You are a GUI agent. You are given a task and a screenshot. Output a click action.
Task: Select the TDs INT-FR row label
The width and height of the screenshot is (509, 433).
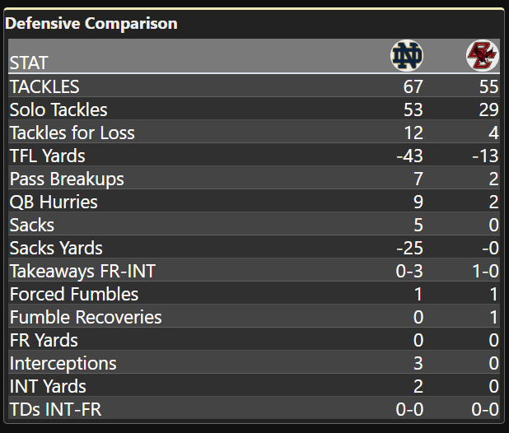pos(55,409)
